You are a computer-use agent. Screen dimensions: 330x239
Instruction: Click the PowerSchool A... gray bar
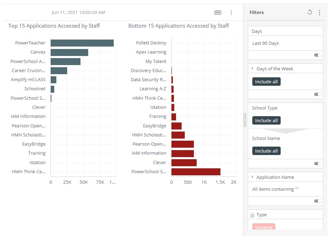coord(65,62)
